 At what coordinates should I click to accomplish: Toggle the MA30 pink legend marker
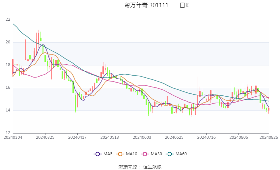coord(145,154)
